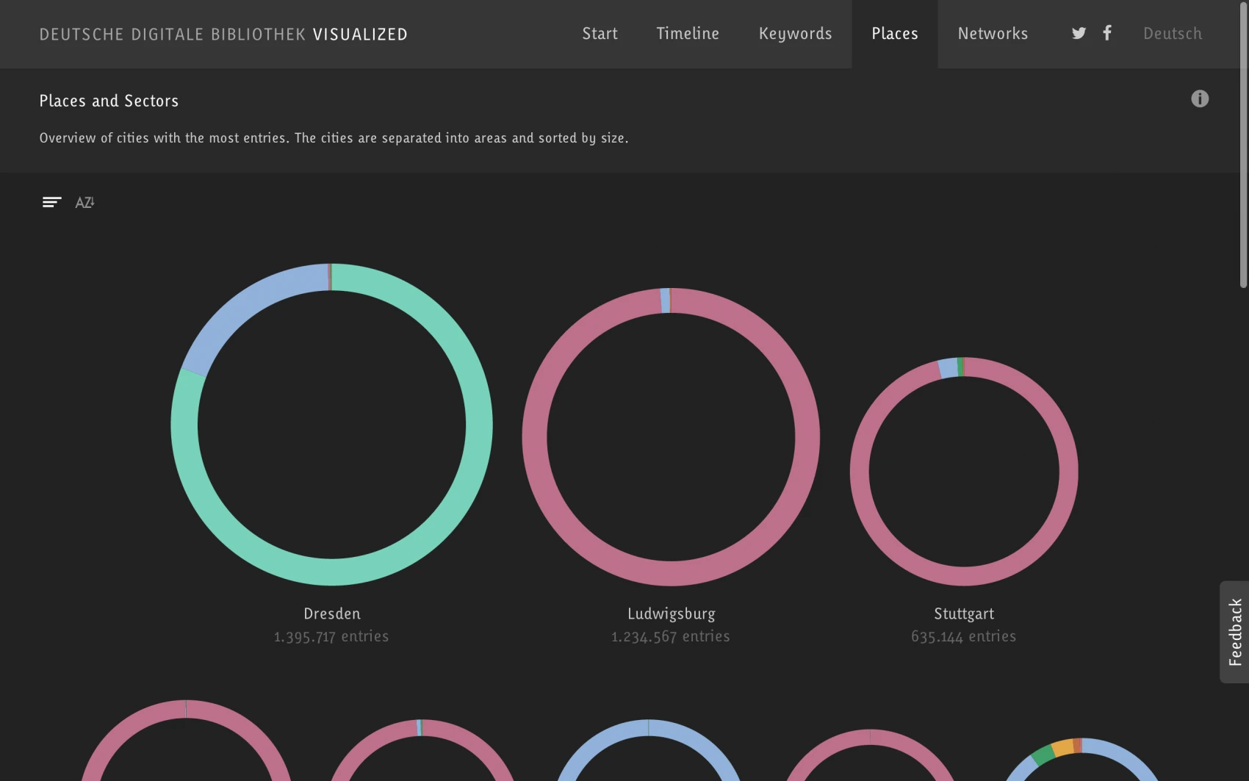1249x781 pixels.
Task: Click the vertical page scrollbar
Action: coord(1243,147)
